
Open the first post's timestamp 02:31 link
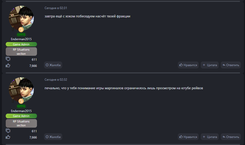click(56, 8)
